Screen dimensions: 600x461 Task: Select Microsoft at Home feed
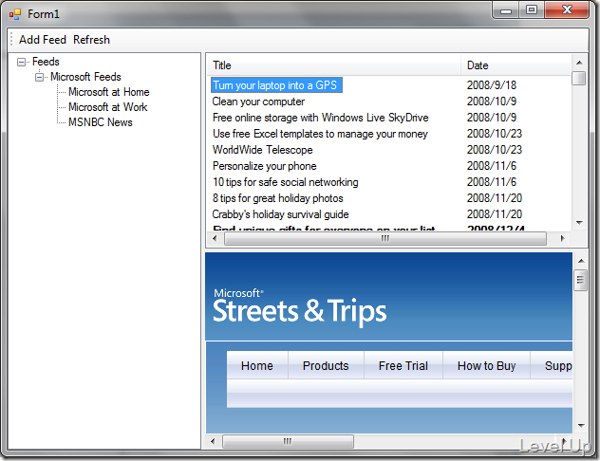(109, 92)
